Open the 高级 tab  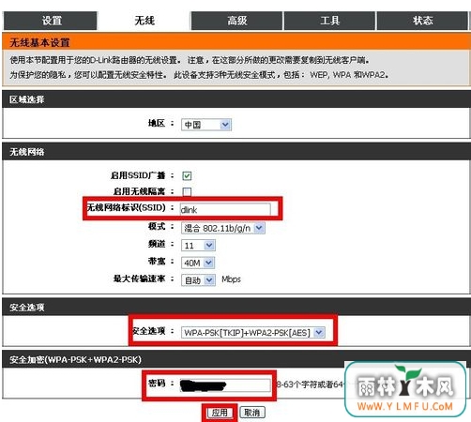pos(236,21)
